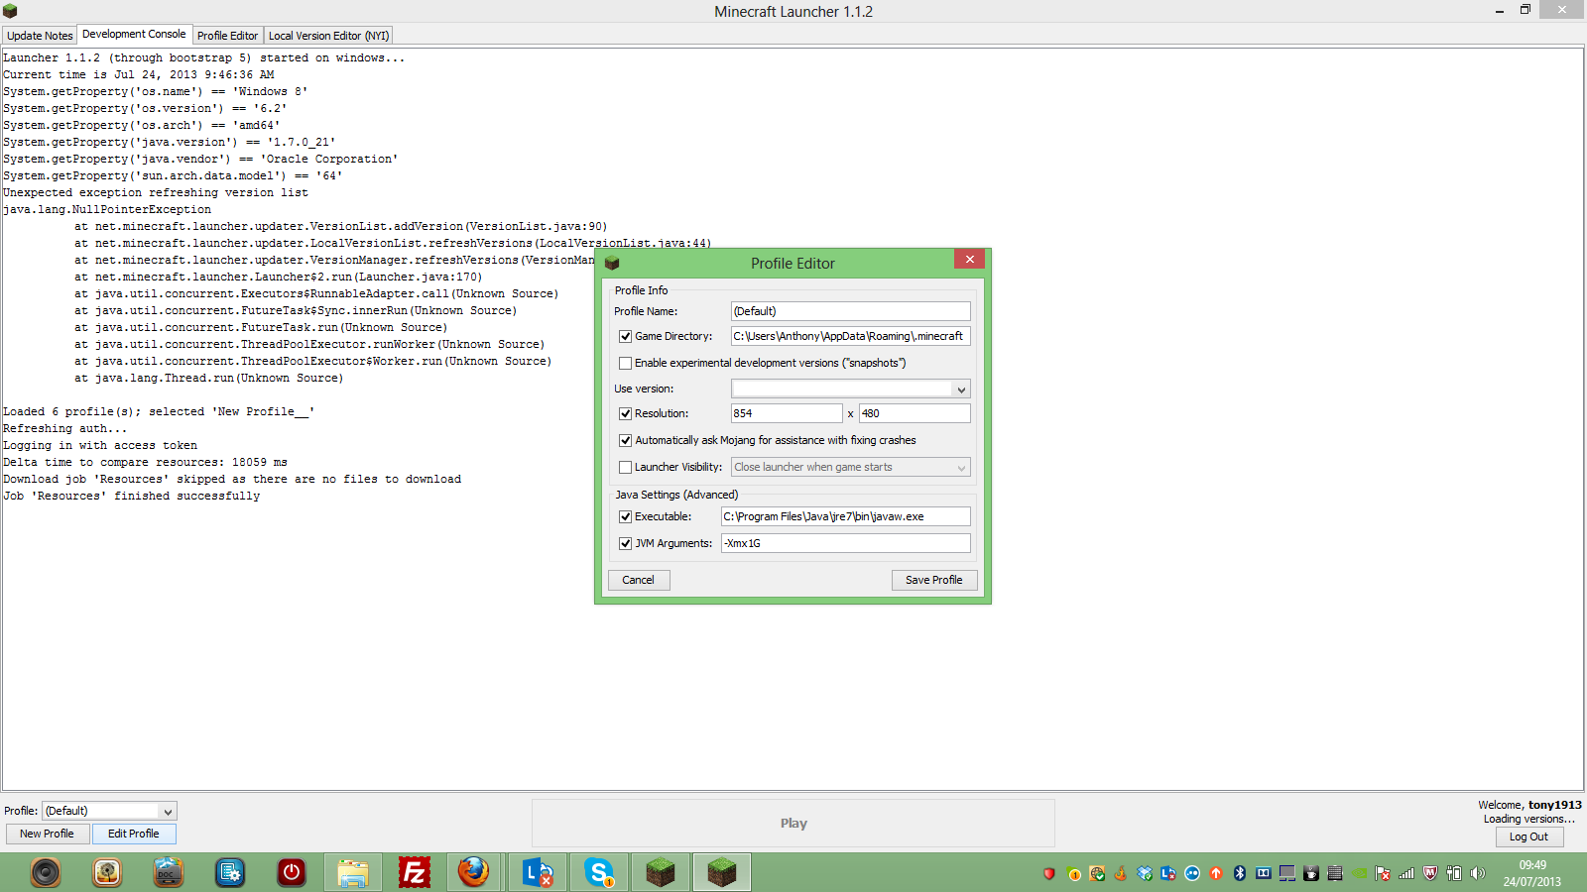The width and height of the screenshot is (1587, 892).
Task: Click the Bluetooth tray icon
Action: tap(1239, 873)
